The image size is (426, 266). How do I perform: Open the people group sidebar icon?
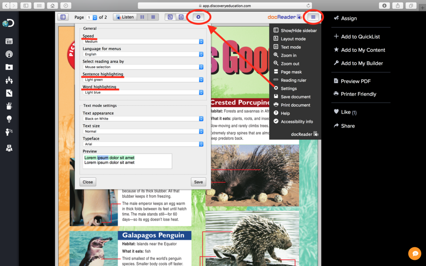[x=9, y=80]
